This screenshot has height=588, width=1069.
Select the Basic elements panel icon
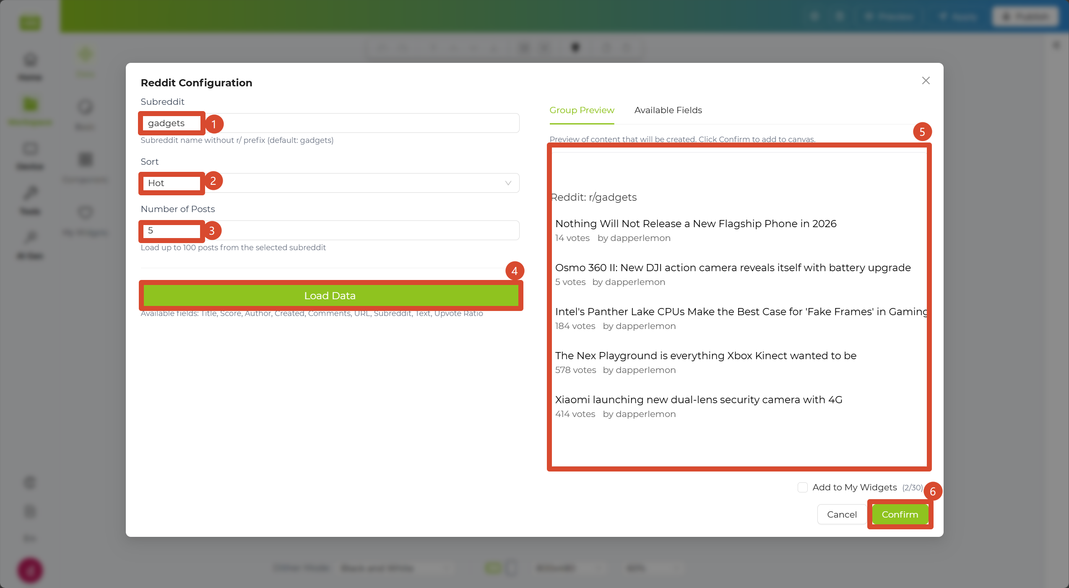click(x=86, y=107)
